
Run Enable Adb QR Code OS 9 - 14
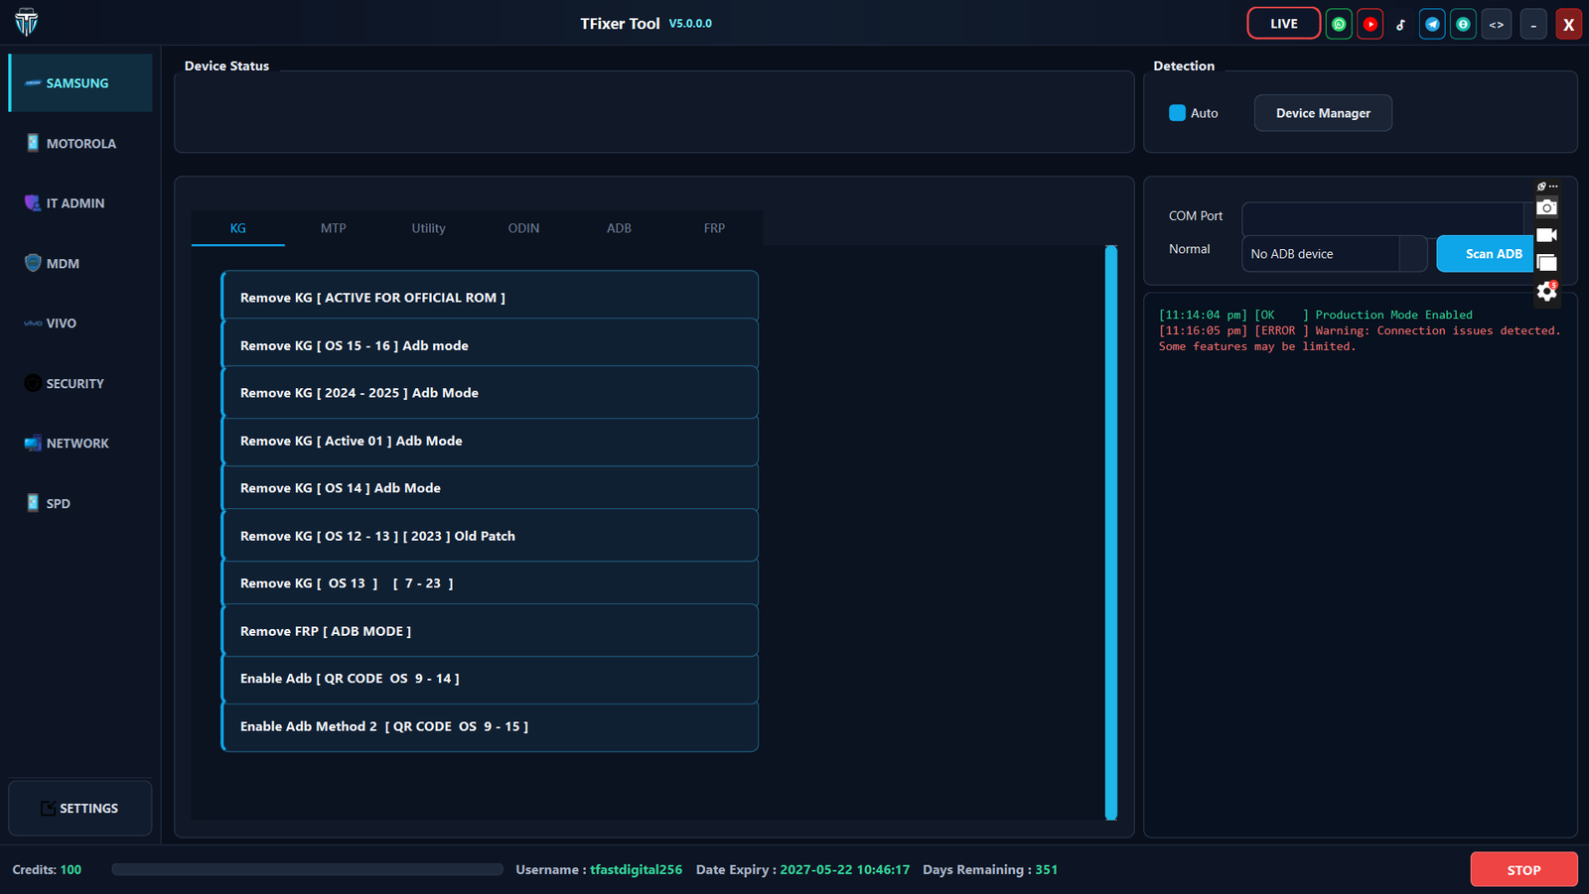click(x=490, y=680)
